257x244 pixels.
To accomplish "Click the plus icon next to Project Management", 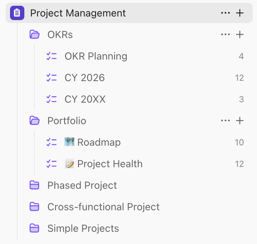I will [240, 13].
